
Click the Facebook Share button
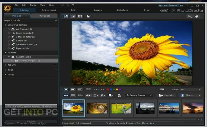188,95
